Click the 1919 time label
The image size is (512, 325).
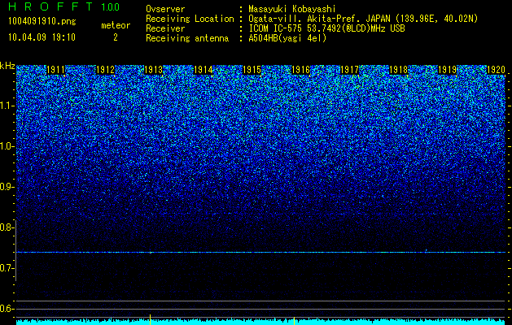447,70
